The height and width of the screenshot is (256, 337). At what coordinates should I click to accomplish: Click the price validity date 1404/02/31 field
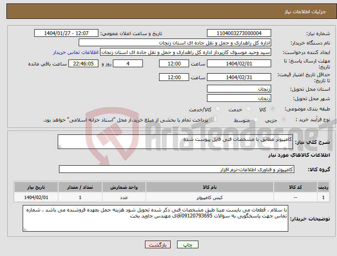239,77
